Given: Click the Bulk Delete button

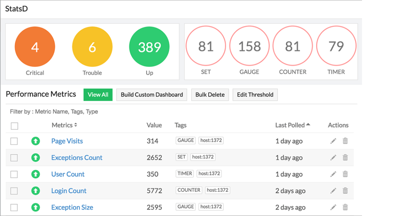Looking at the screenshot, I should click(210, 95).
